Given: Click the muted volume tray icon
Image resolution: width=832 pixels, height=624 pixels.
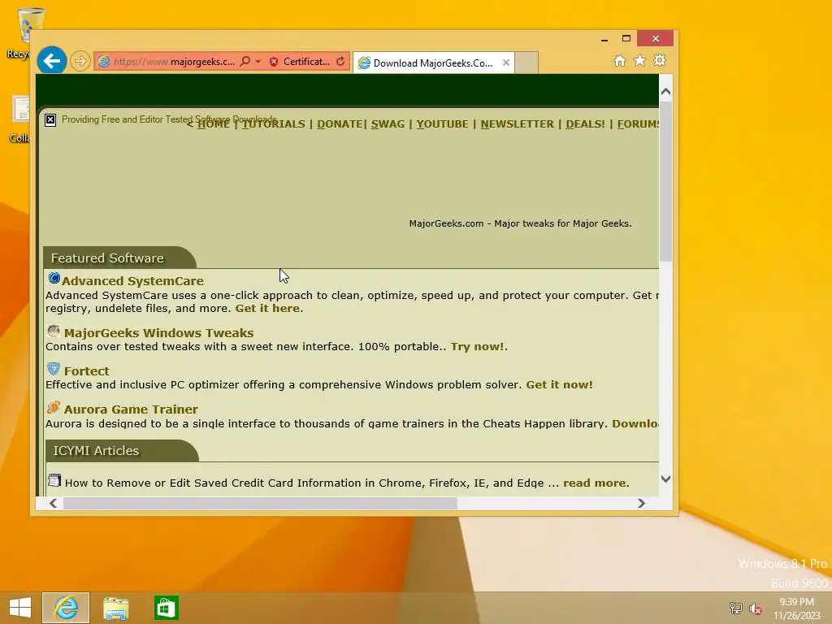Looking at the screenshot, I should 756,608.
